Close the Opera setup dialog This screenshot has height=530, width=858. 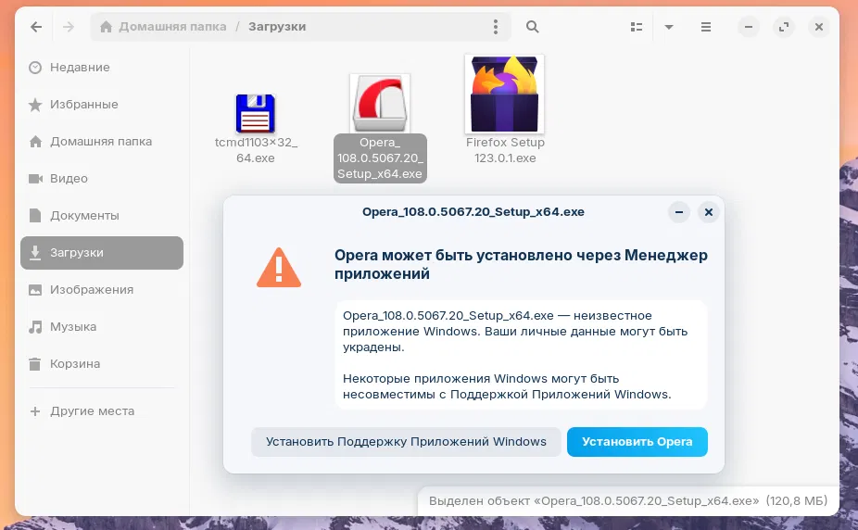click(709, 212)
